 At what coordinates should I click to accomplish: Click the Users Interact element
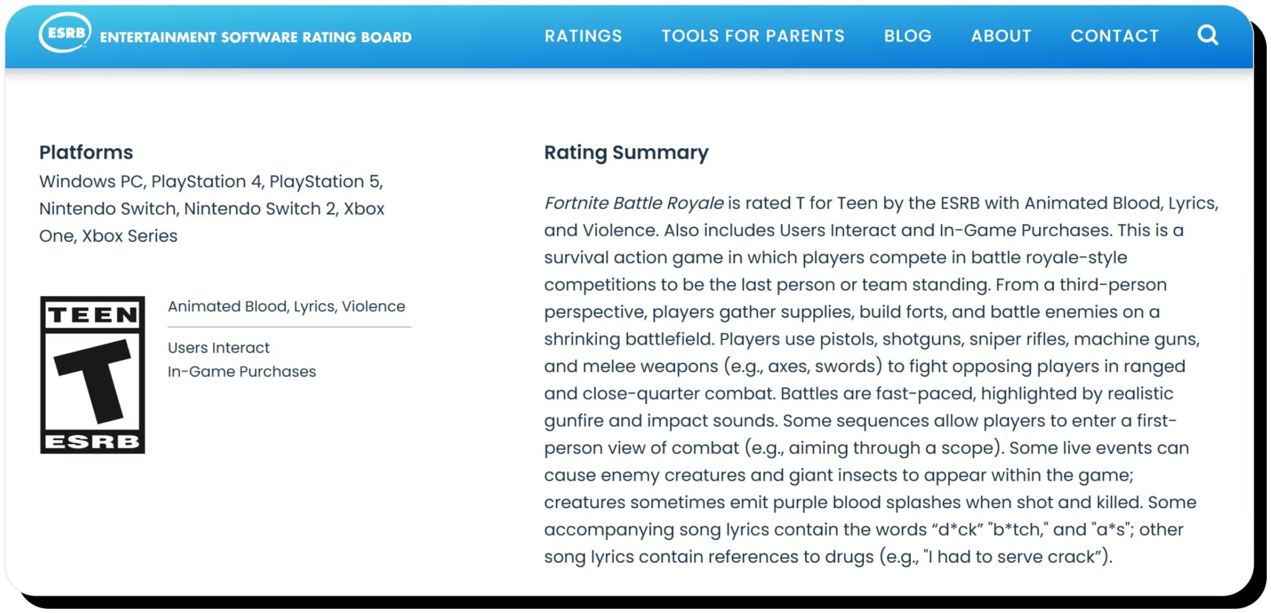pyautogui.click(x=218, y=347)
